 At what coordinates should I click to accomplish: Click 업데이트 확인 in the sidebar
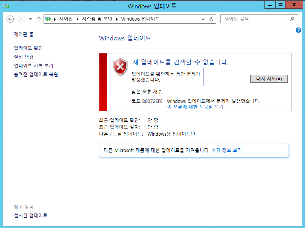pos(28,48)
